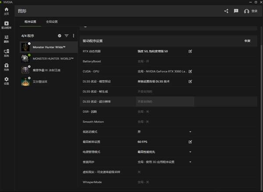This screenshot has width=263, height=192.
Task: Select the 图形 graphics sidebar icon
Action: [x=7, y=37]
